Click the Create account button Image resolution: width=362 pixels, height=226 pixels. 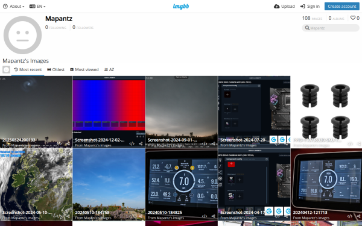pos(342,7)
